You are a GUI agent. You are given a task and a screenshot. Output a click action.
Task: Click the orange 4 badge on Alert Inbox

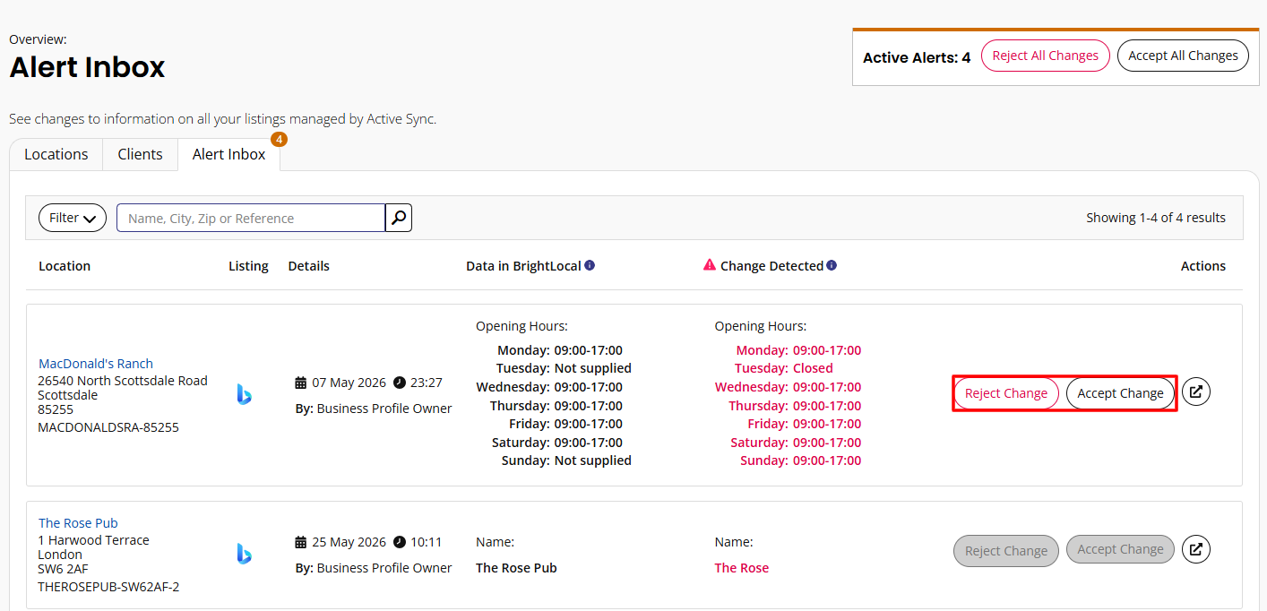[279, 140]
